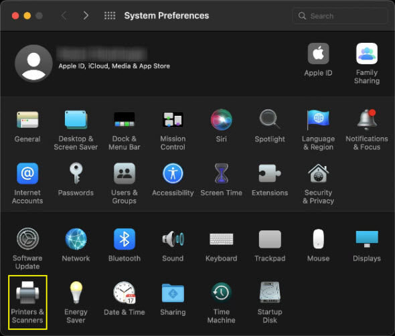
Task: Go forward with the right chevron
Action: click(x=86, y=15)
